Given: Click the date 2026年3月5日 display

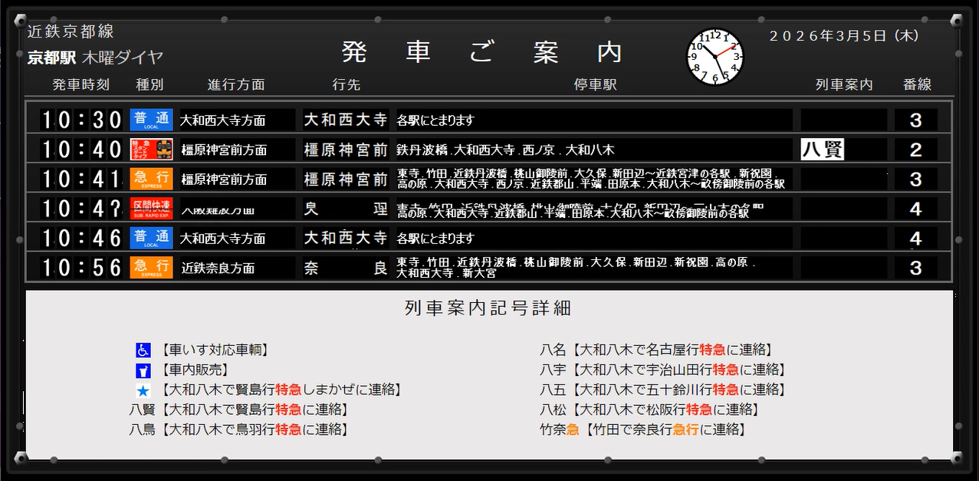Looking at the screenshot, I should click(843, 36).
